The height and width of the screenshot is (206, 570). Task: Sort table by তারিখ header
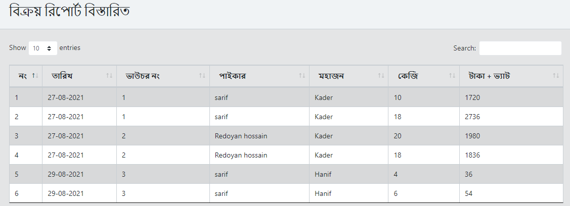click(x=62, y=76)
